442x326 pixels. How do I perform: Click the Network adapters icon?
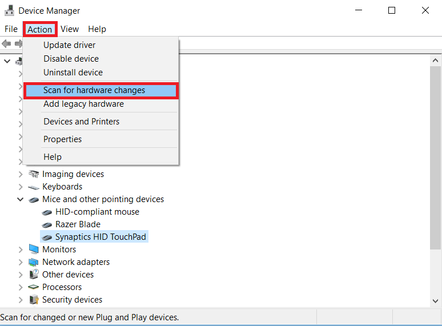pos(34,262)
